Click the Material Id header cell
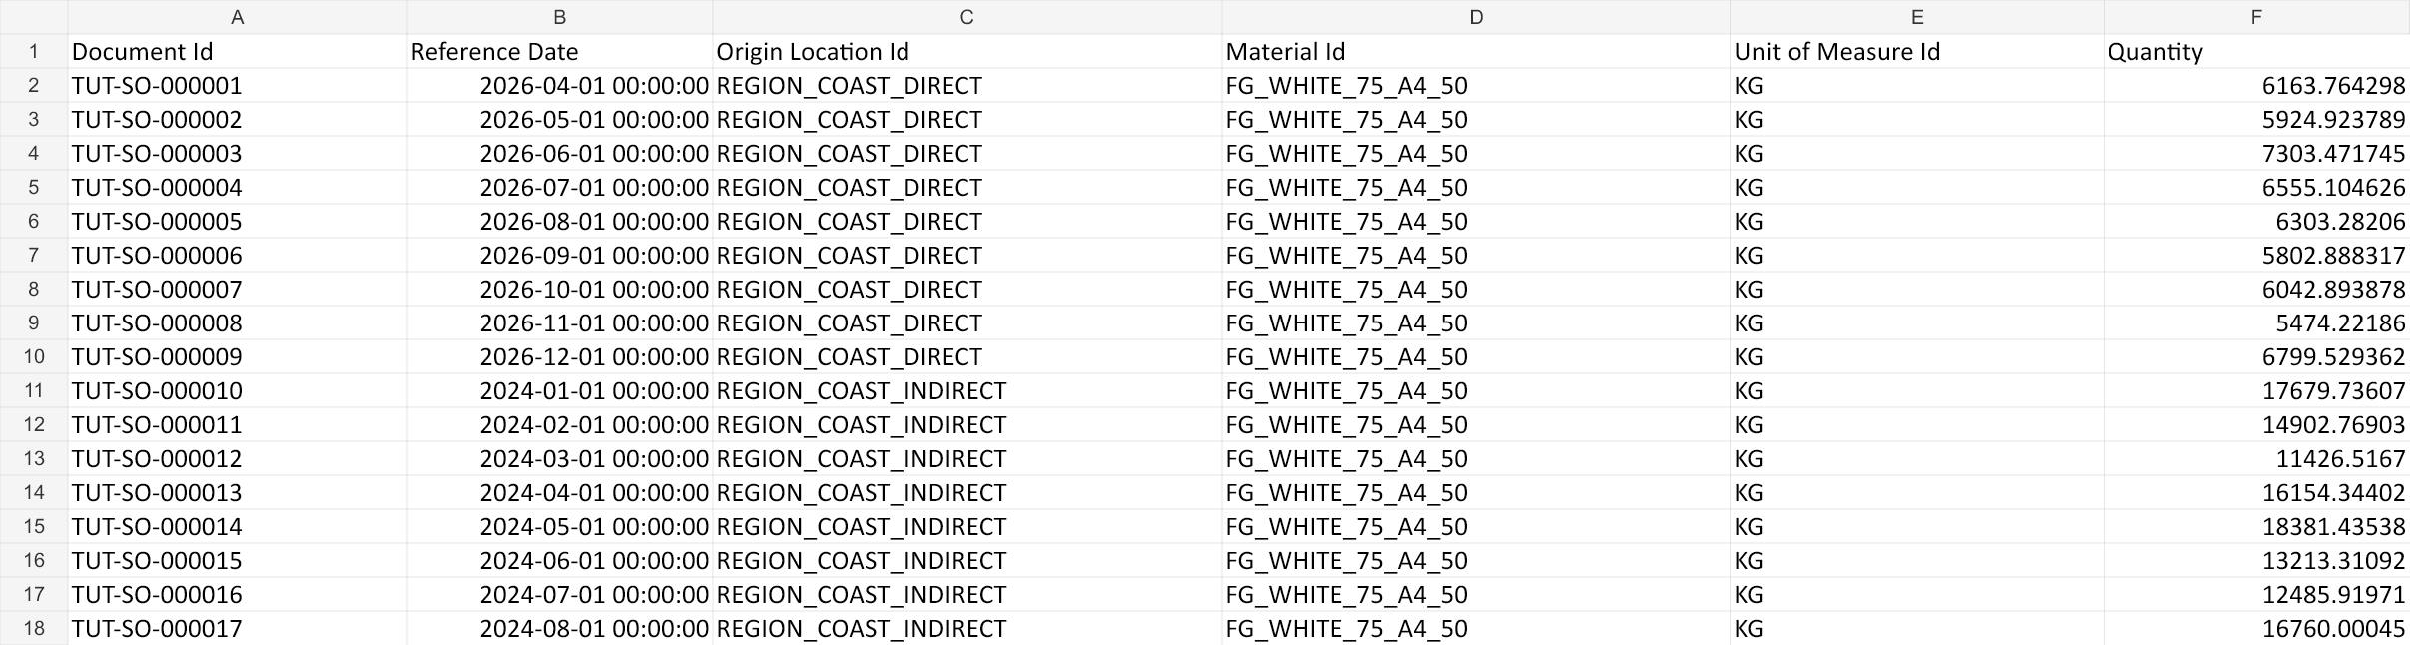2410x645 pixels. point(1476,51)
